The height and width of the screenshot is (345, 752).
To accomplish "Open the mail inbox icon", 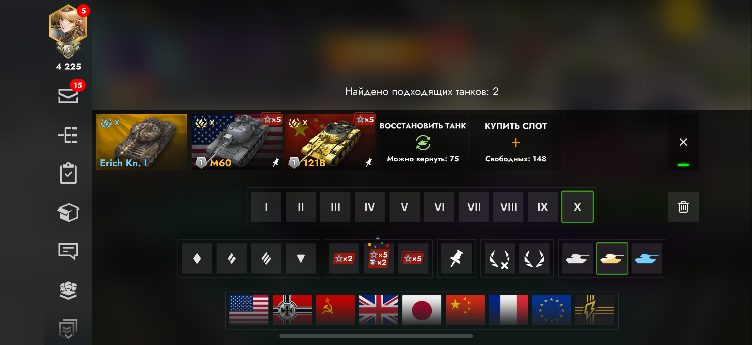I will tap(68, 96).
